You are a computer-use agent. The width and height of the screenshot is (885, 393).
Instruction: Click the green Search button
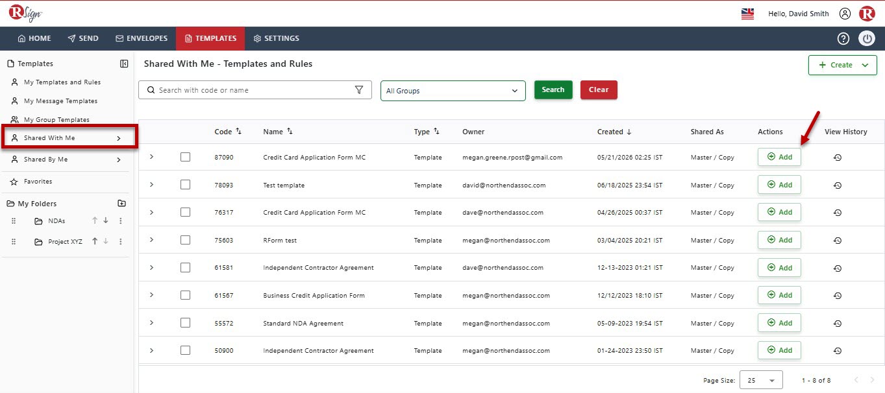(553, 89)
